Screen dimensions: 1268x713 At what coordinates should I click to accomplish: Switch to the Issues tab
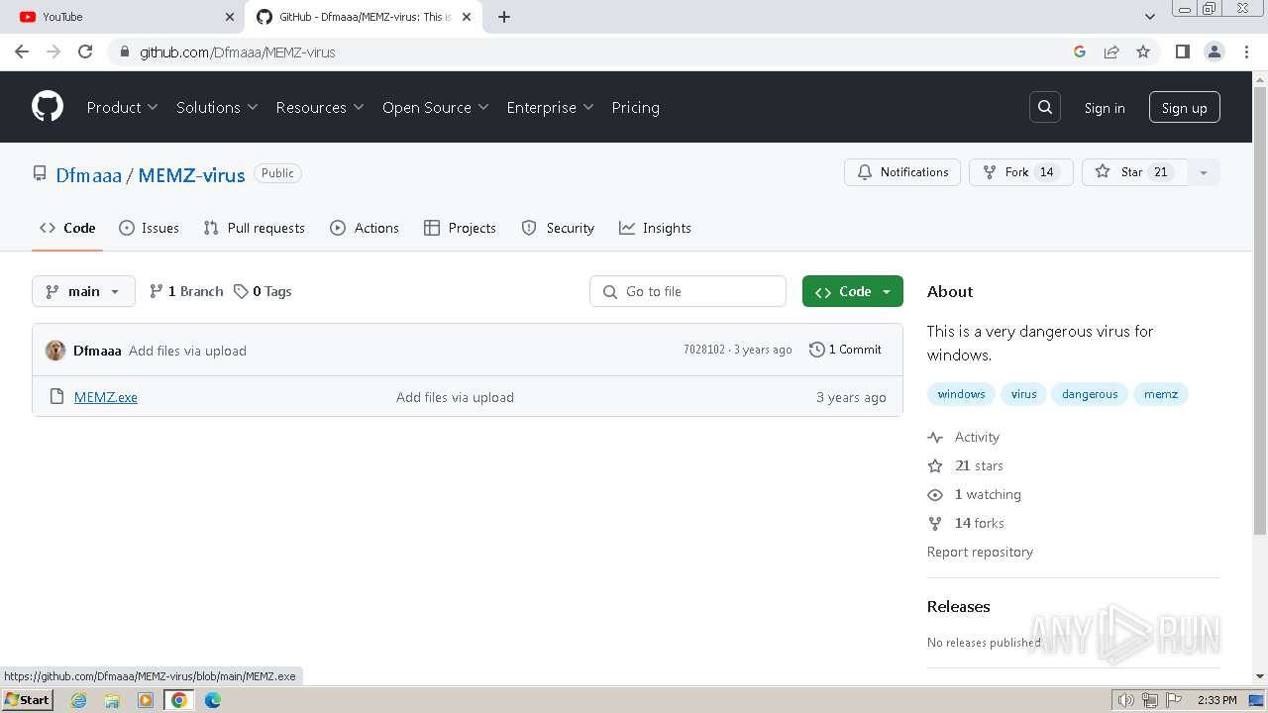pos(149,228)
